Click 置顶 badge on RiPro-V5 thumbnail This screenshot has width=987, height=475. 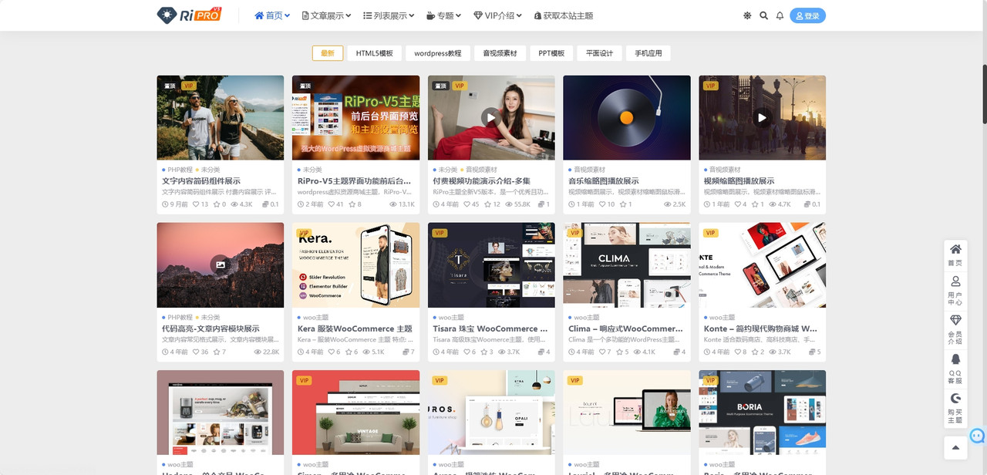[x=305, y=86]
